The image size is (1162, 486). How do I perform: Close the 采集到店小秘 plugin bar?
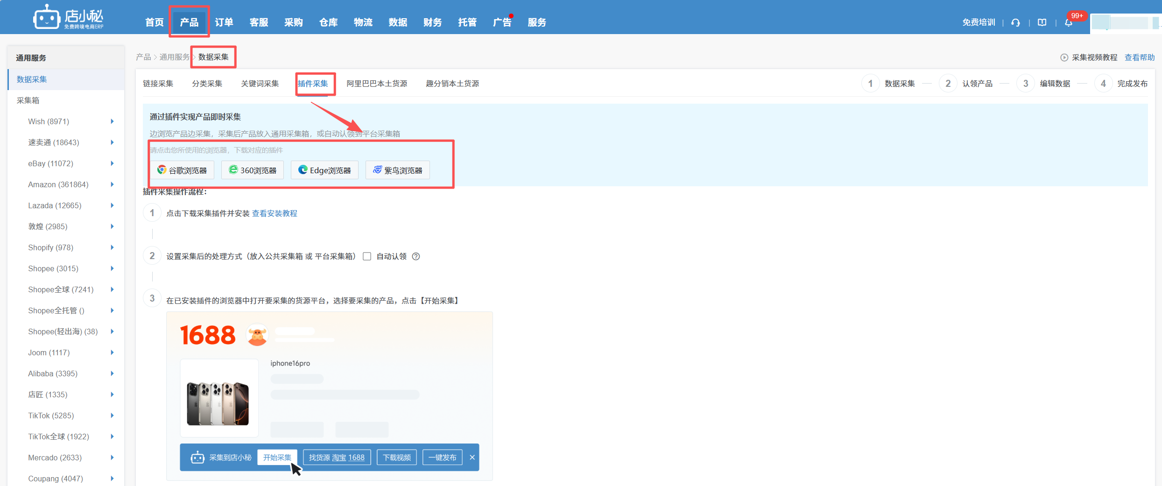click(x=472, y=458)
